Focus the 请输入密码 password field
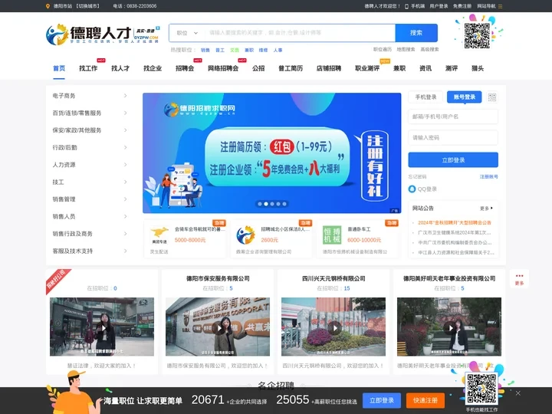 [x=453, y=138]
